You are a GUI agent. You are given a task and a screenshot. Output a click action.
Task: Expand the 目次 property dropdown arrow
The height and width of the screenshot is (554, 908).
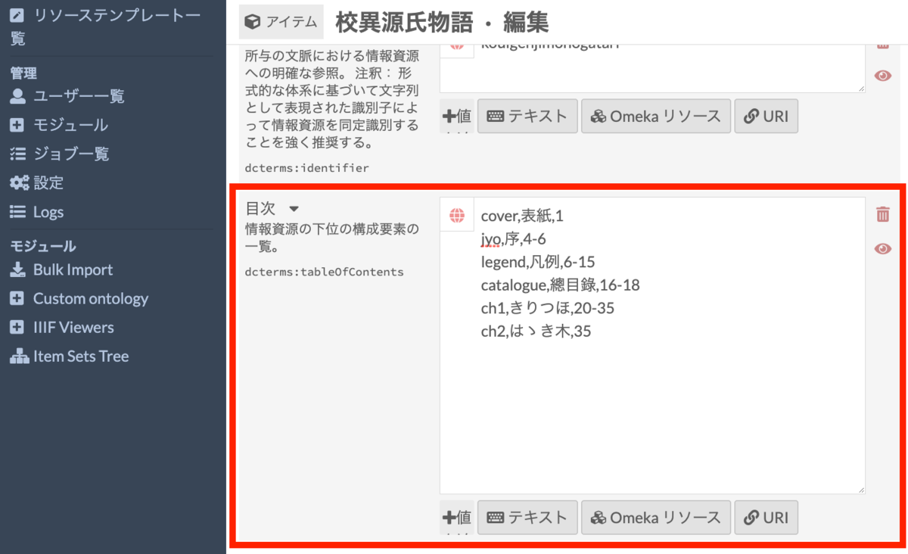tap(294, 208)
